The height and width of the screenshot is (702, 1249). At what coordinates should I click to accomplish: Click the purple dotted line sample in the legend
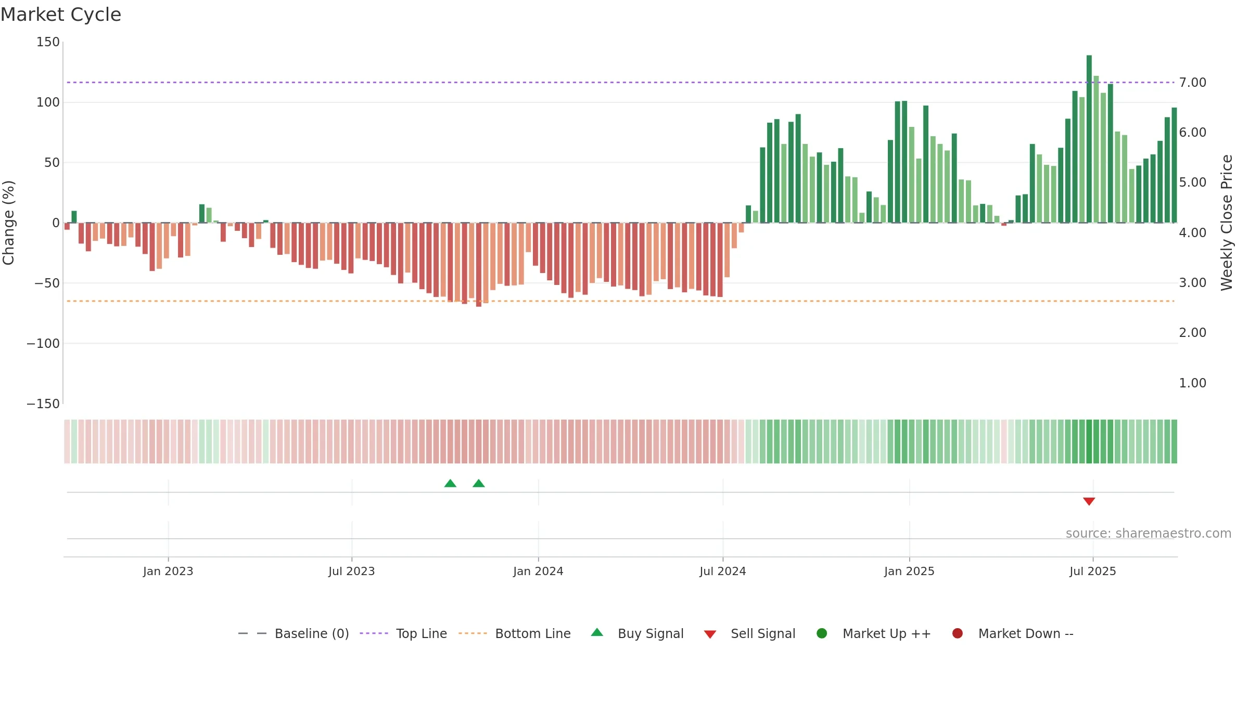coord(374,633)
